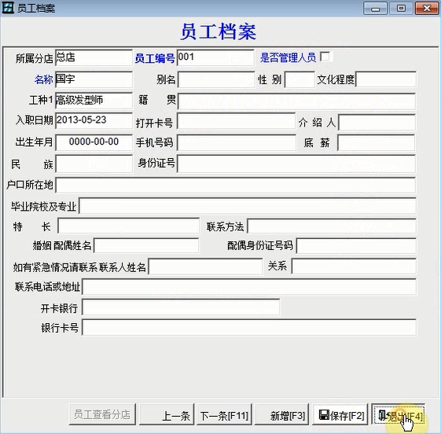Screen dimensions: 441x434
Task: Select the 名称 field containing 国宇
Action: coord(94,79)
